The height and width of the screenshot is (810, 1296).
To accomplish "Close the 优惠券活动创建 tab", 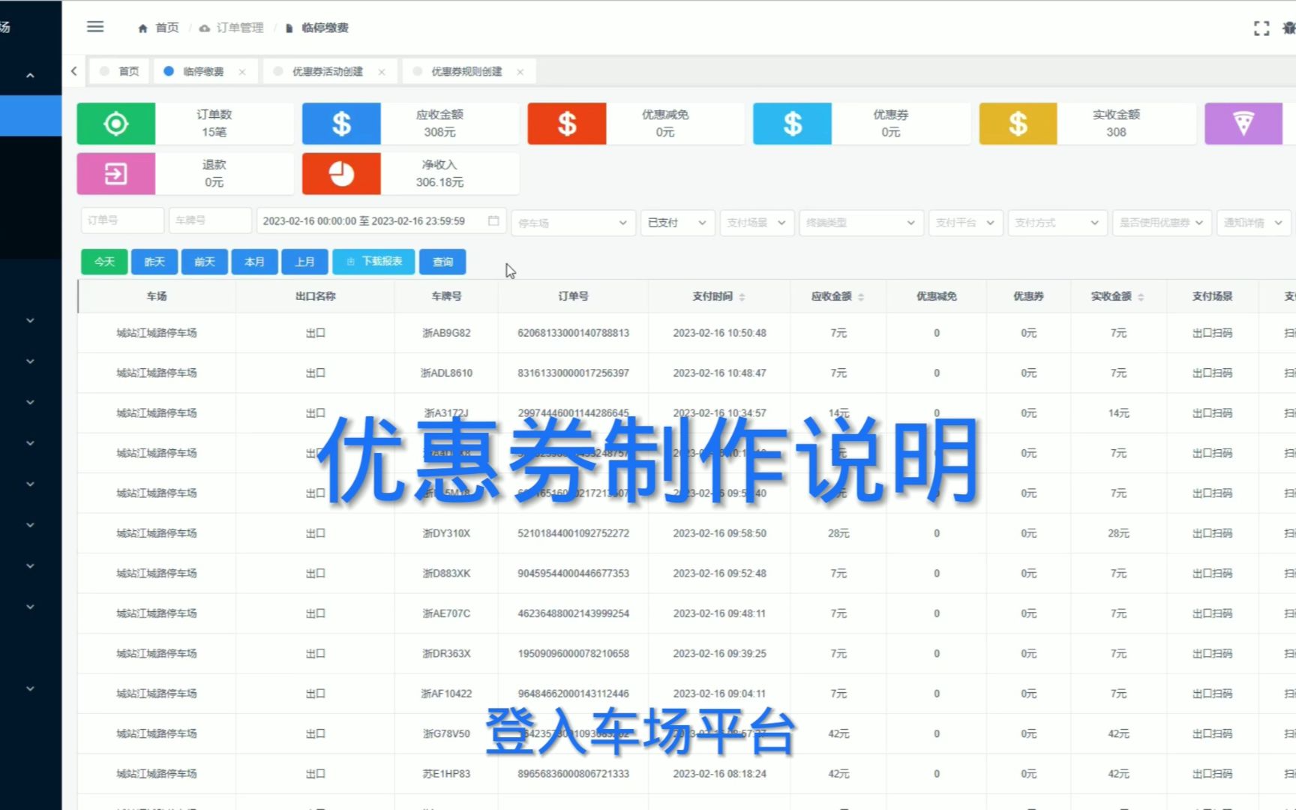I will (382, 72).
